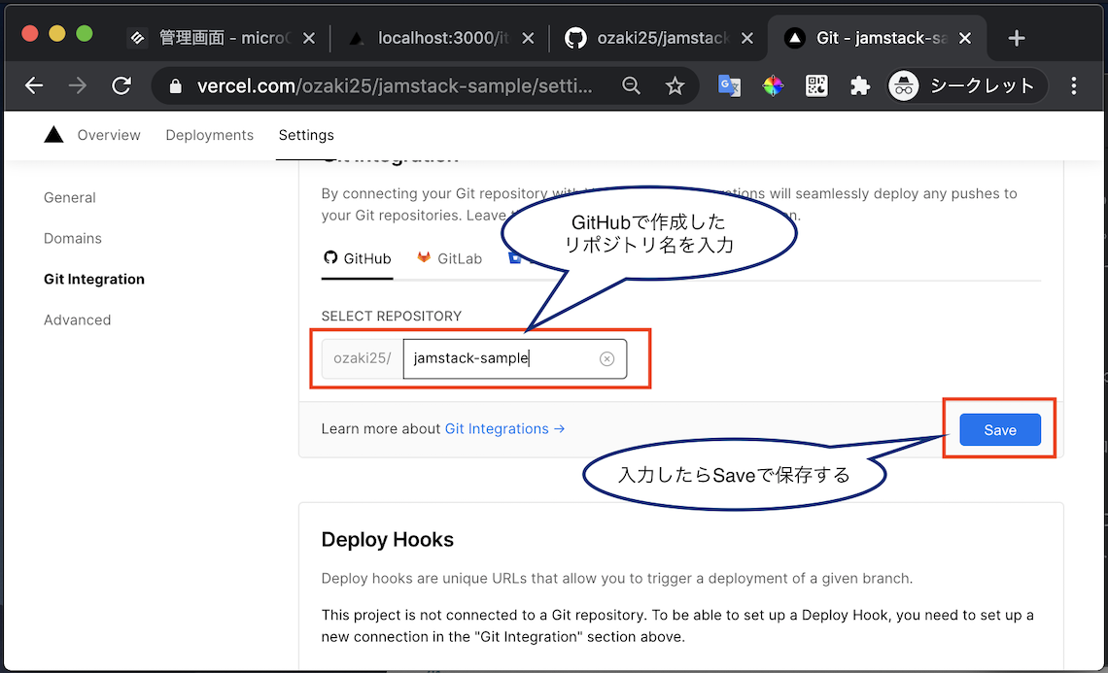Screen dimensions: 1108x673
Task: Open Advanced settings in sidebar
Action: 77,320
